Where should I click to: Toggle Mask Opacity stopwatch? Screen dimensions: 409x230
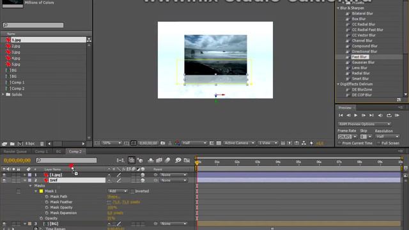(47, 208)
